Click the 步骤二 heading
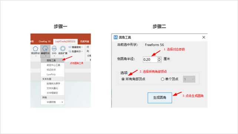This screenshot has height=134, width=238. (159, 27)
